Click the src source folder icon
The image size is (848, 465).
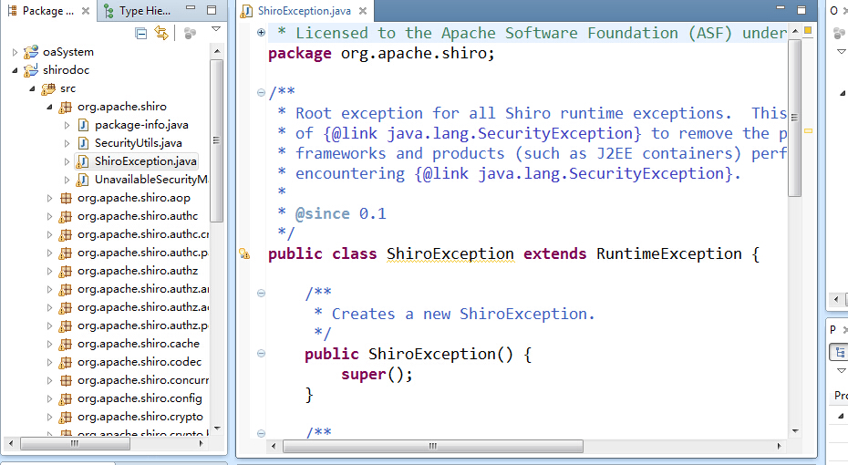(x=48, y=88)
